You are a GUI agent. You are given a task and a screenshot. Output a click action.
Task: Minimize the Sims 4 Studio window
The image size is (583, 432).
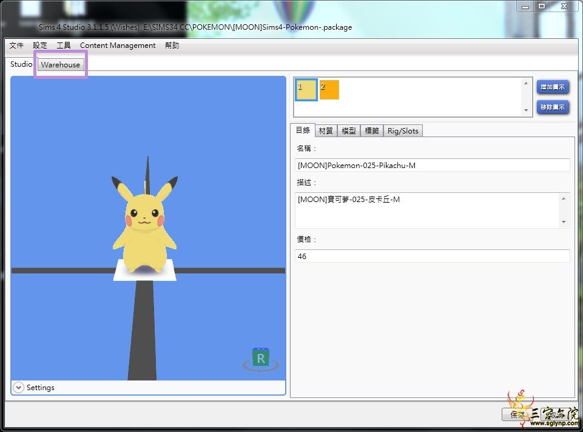click(525, 6)
